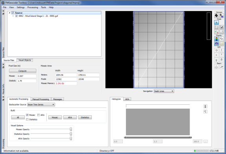Click the eraser display icon

coord(221,39)
